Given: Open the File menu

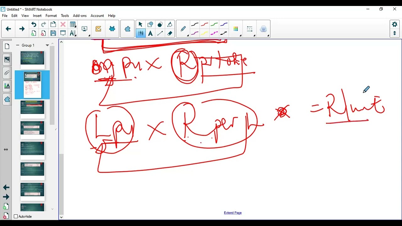Looking at the screenshot, I should 5,16.
